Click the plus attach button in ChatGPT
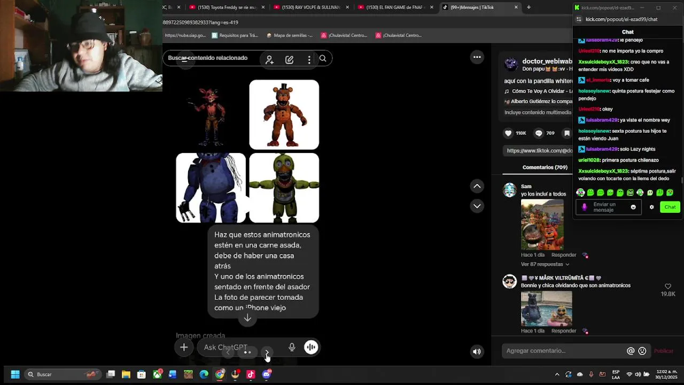684x385 pixels. (x=184, y=348)
